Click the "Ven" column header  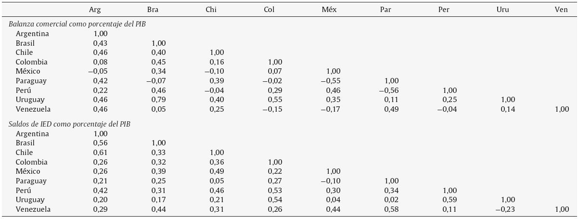tap(561, 10)
